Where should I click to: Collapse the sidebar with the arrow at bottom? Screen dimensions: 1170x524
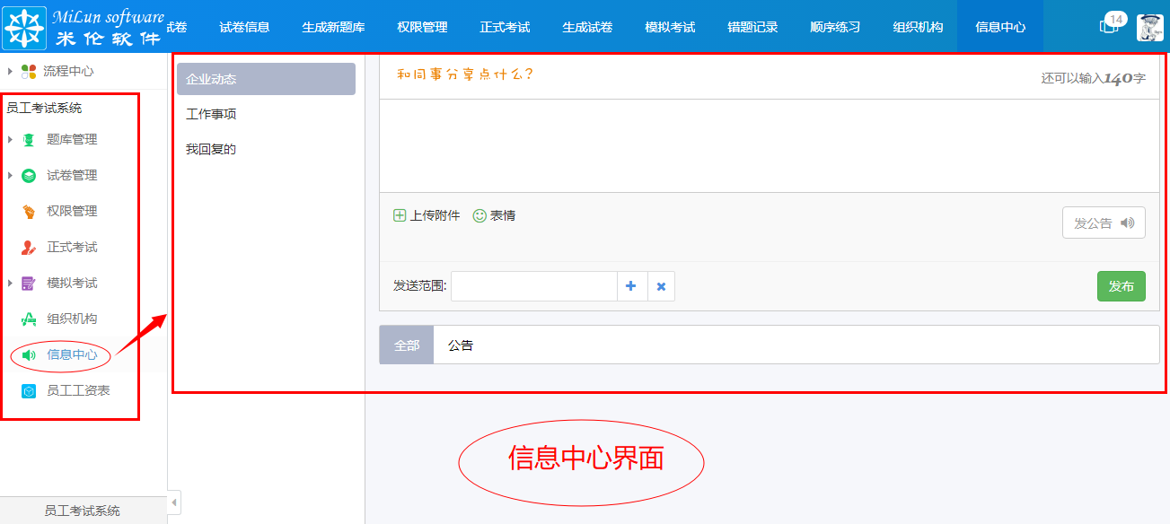(x=174, y=502)
